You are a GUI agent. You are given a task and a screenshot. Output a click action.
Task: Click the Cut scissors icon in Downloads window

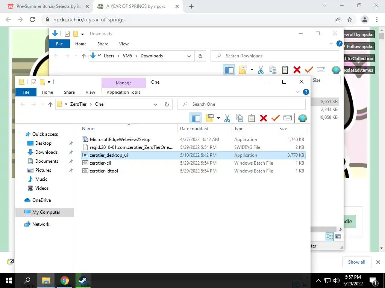(x=261, y=70)
